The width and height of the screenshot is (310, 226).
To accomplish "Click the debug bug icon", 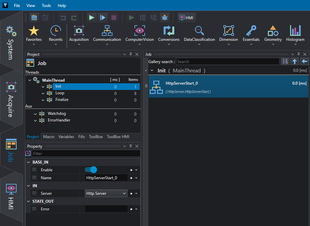I will (x=165, y=18).
